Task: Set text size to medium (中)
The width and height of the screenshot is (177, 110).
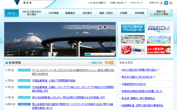Action: coord(166,3)
